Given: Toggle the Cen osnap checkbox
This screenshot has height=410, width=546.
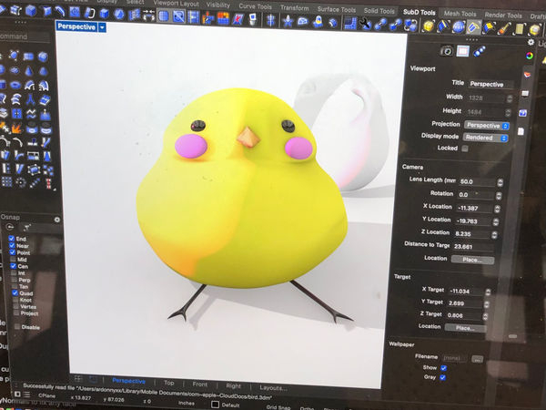Looking at the screenshot, I should pyautogui.click(x=14, y=266).
